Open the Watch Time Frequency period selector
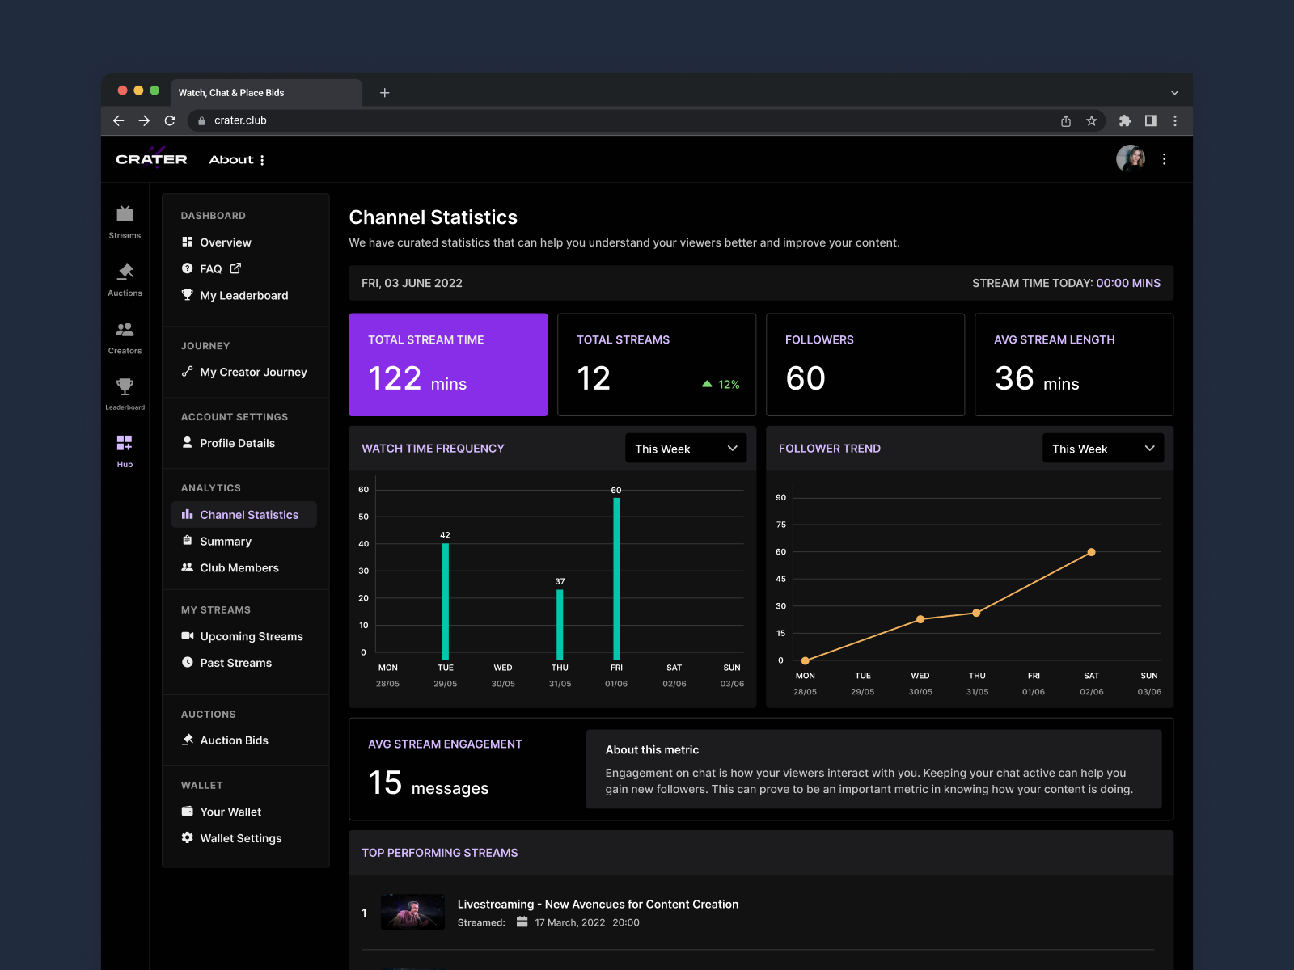This screenshot has width=1294, height=970. pos(685,448)
